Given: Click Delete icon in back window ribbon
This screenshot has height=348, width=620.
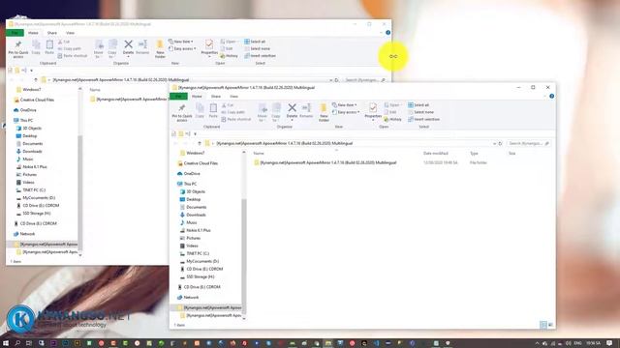Looking at the screenshot, I should [x=128, y=47].
